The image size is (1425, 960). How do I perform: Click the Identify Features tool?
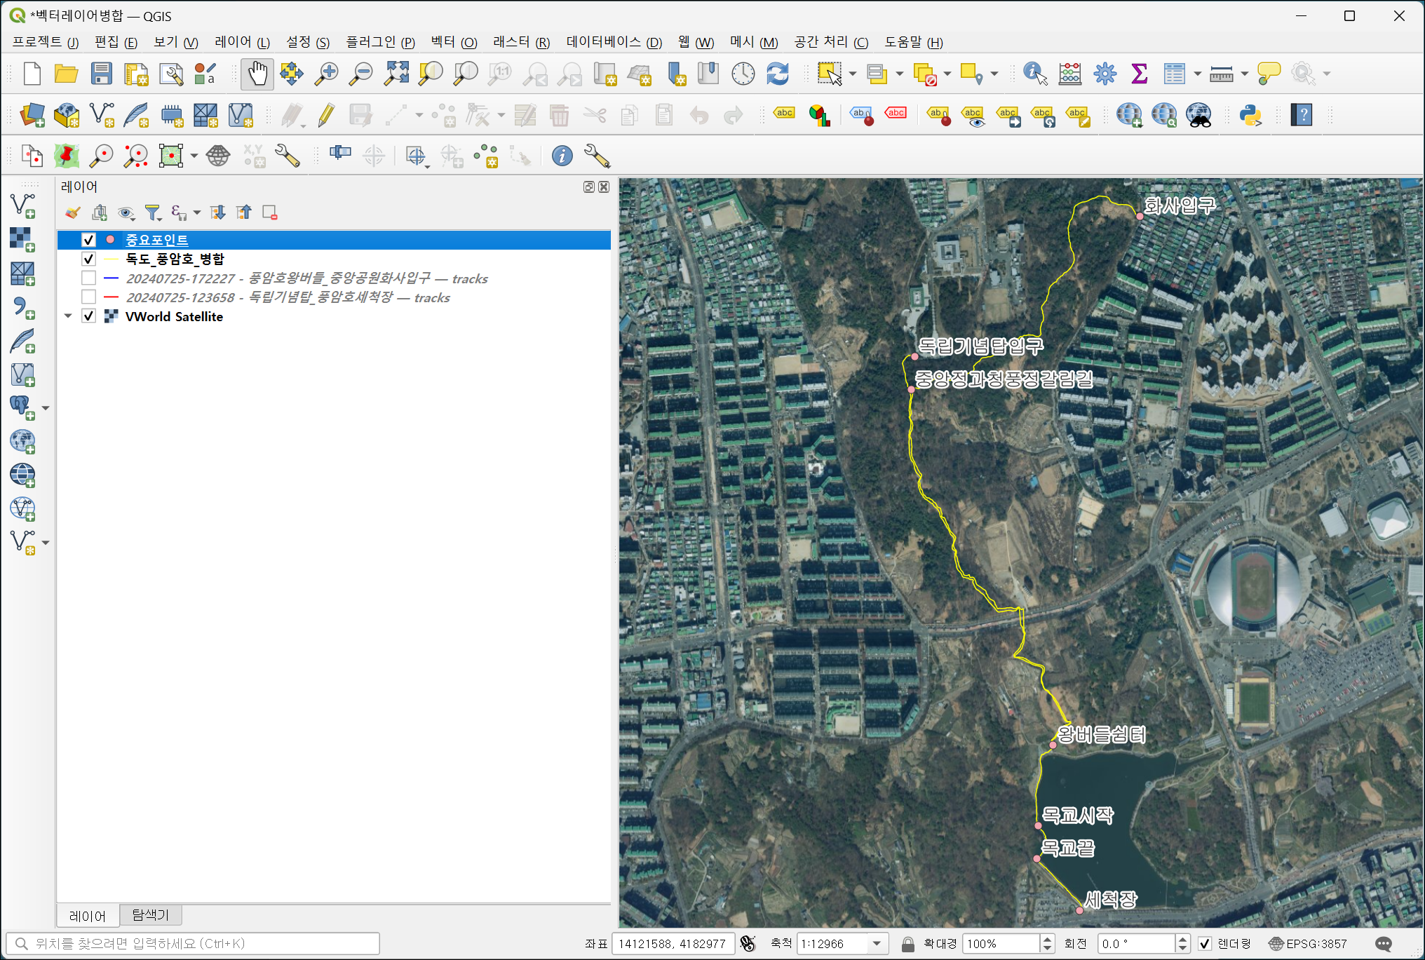[x=1034, y=74]
